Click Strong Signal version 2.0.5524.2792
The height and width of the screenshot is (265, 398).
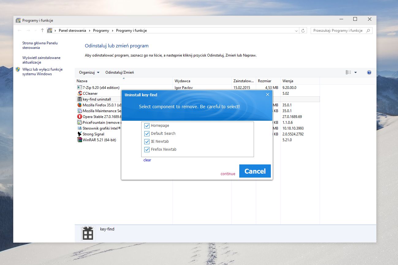click(x=294, y=134)
